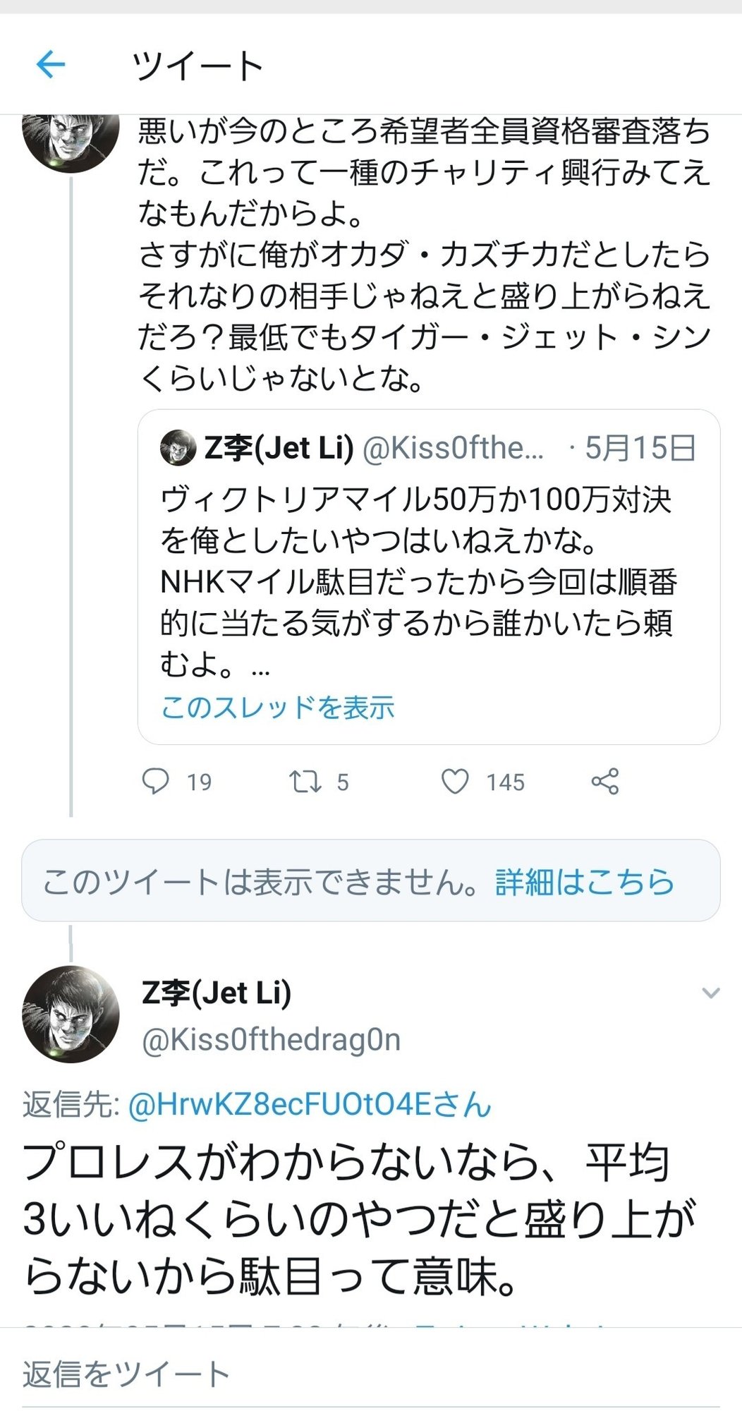742x1411 pixels.
Task: Click the retweet arrows icon
Action: [x=305, y=782]
